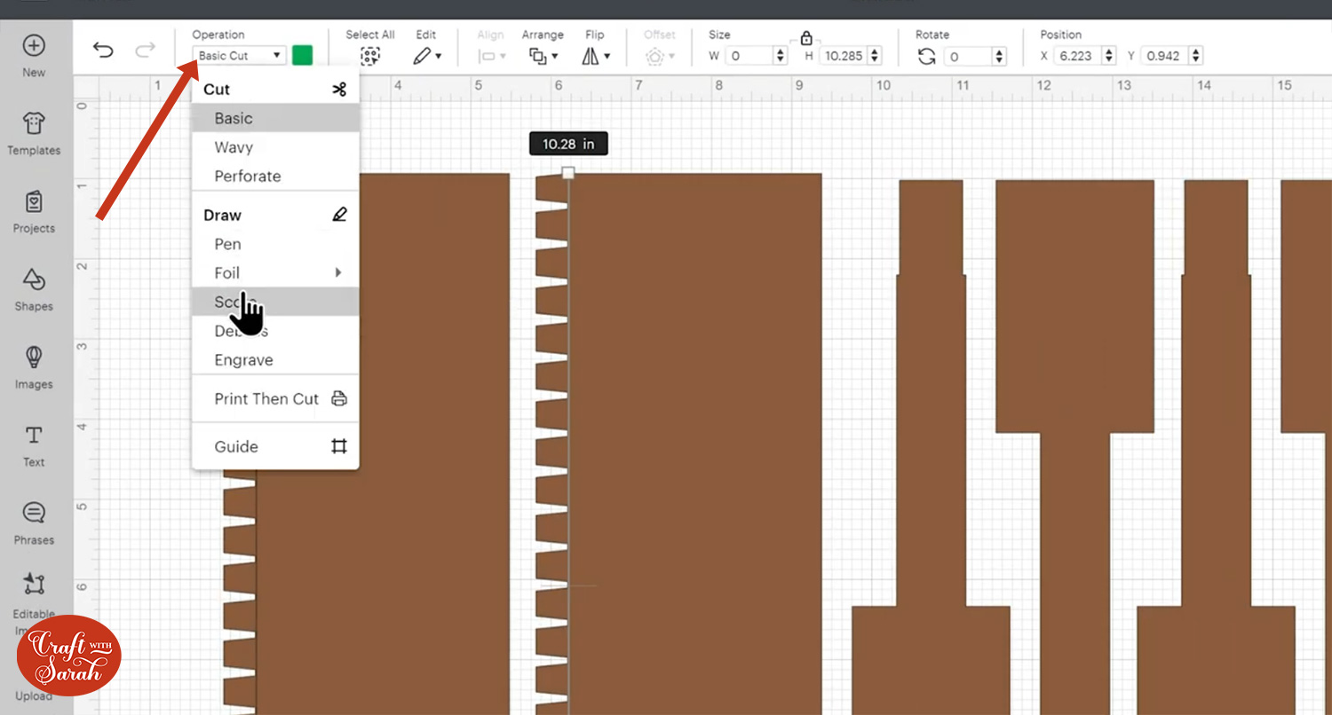The height and width of the screenshot is (715, 1332).
Task: Expand the Arrange dropdown
Action: point(543,56)
